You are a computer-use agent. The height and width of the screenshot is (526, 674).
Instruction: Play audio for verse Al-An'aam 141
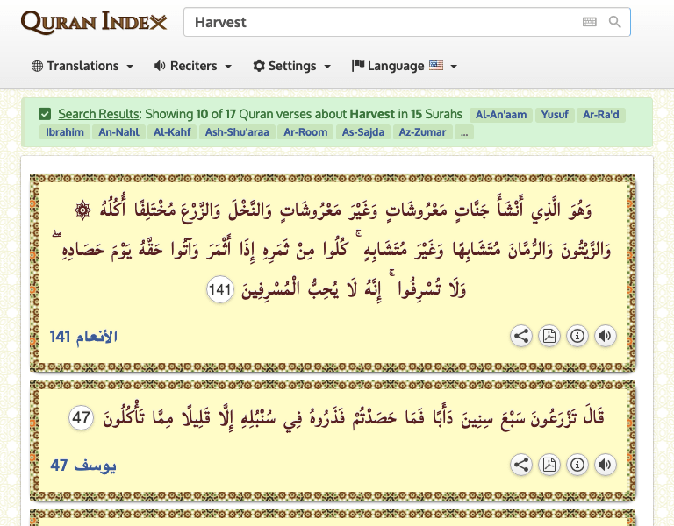click(x=605, y=335)
